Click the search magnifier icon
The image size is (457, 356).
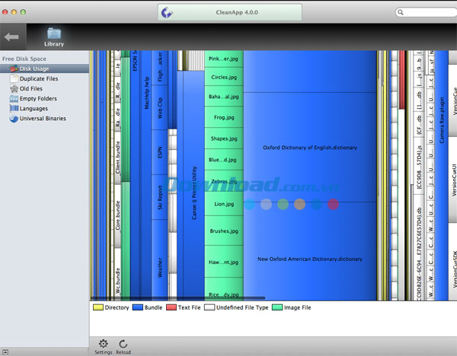[x=401, y=12]
